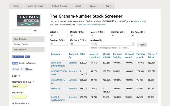Viewport: 170px width, 106px height.
Task: Open MEADWESTVACO CORP company link
Action: [x=59, y=73]
